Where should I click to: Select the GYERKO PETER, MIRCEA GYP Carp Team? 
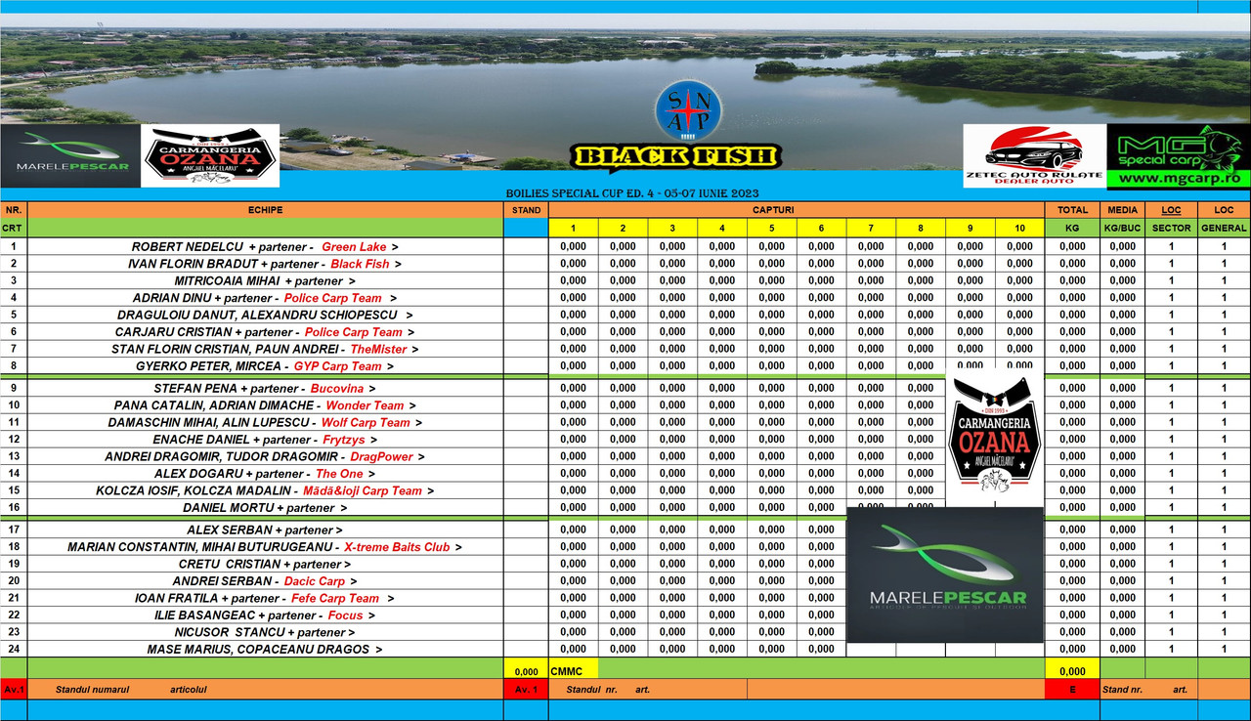[x=265, y=366]
